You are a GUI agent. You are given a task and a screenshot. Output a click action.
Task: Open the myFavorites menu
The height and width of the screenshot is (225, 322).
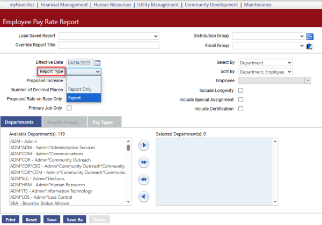[x=22, y=4]
